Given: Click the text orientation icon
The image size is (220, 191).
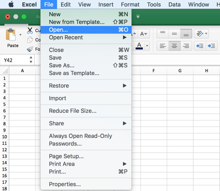Looking at the screenshot, I should [x=200, y=34].
